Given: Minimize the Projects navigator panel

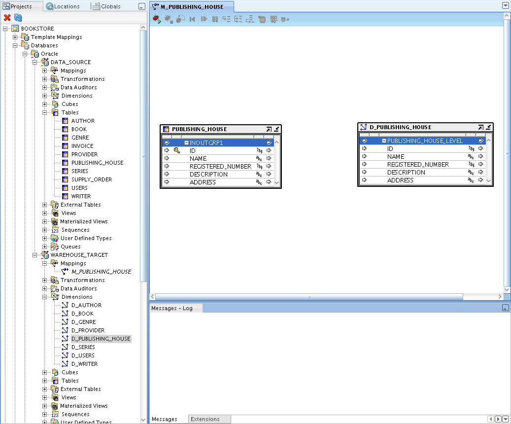Looking at the screenshot, I should click(x=142, y=6).
